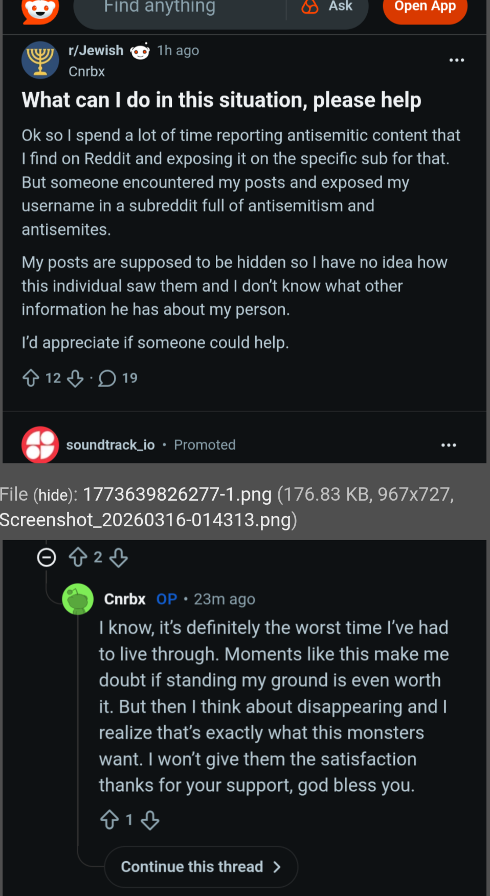Click Cnrbx's green comment avatar
The height and width of the screenshot is (896, 490).
click(78, 599)
